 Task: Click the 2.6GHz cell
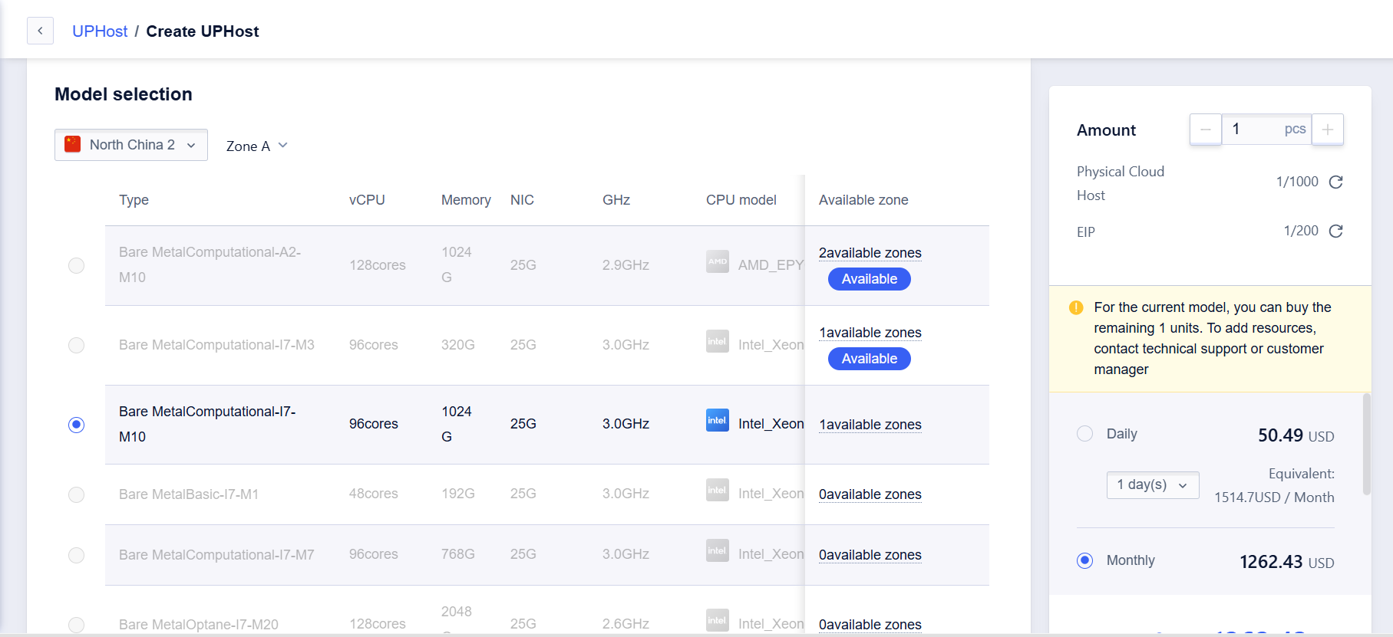(626, 624)
